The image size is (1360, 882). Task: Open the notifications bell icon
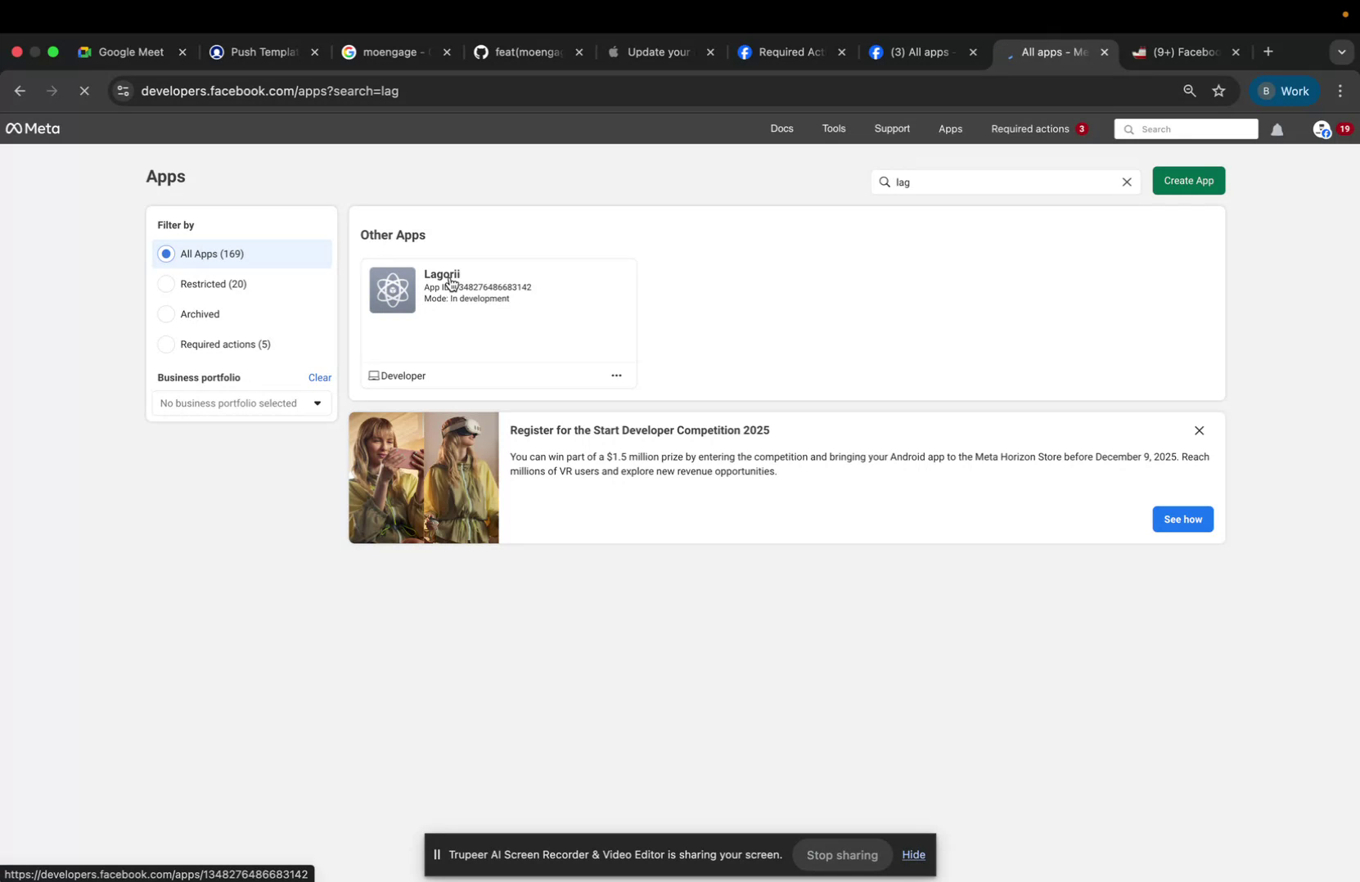click(x=1277, y=129)
